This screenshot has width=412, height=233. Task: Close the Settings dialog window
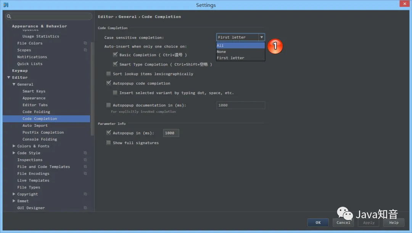click(x=404, y=4)
